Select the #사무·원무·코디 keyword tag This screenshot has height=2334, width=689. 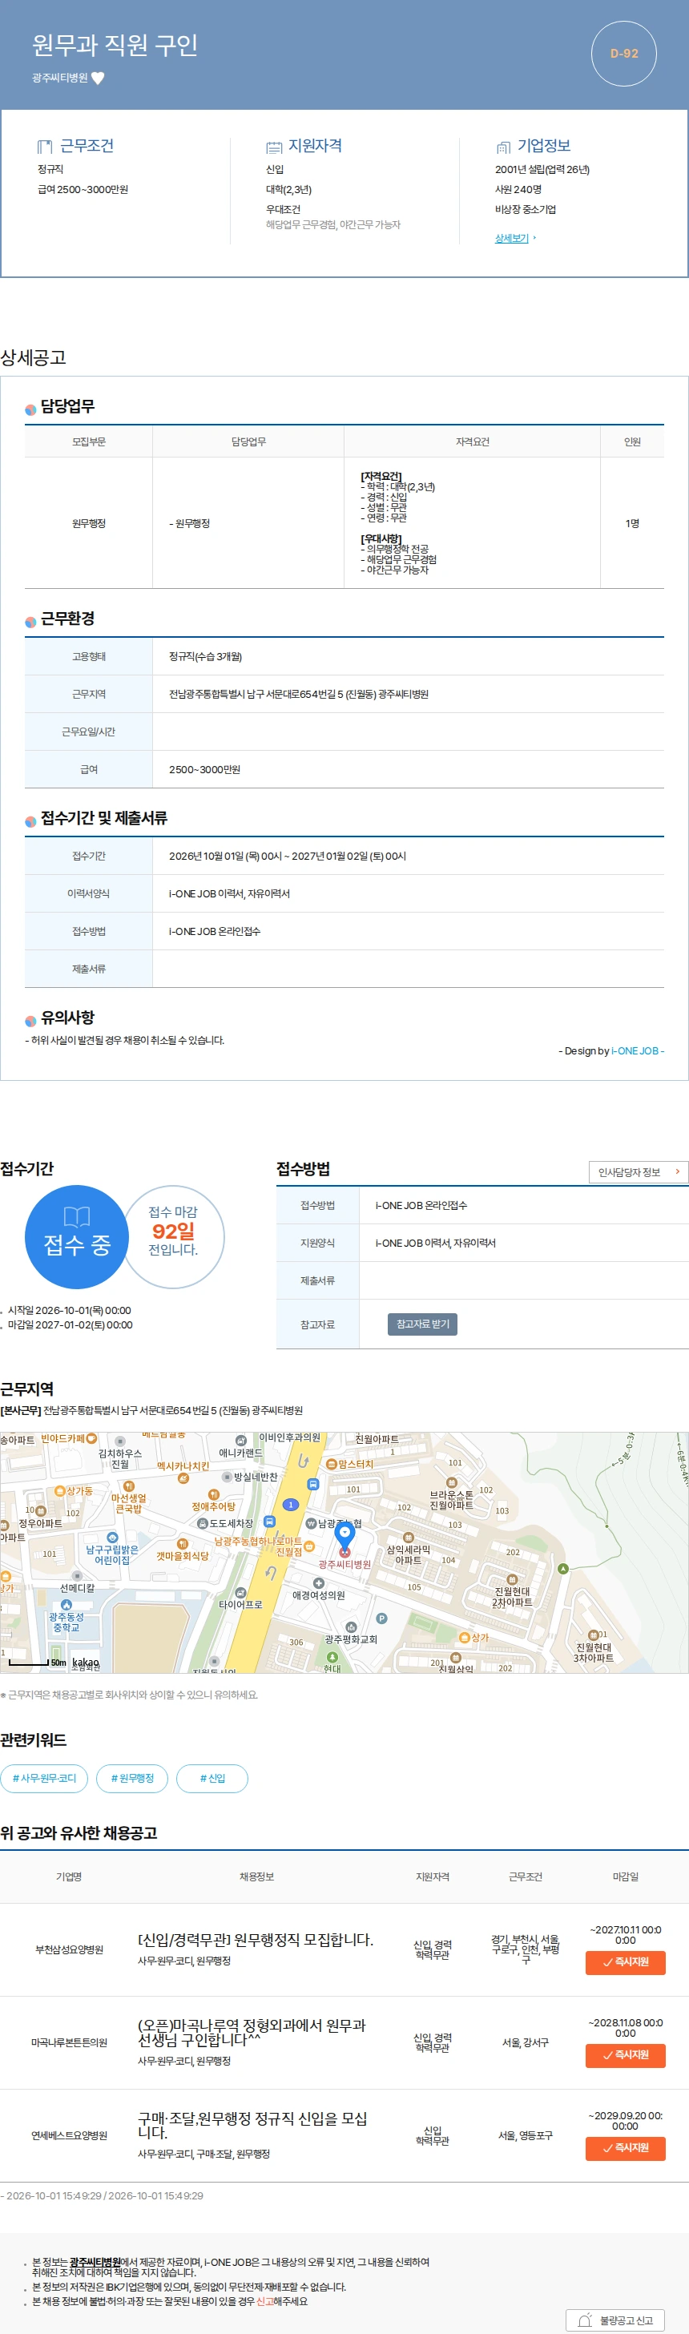click(x=44, y=1778)
